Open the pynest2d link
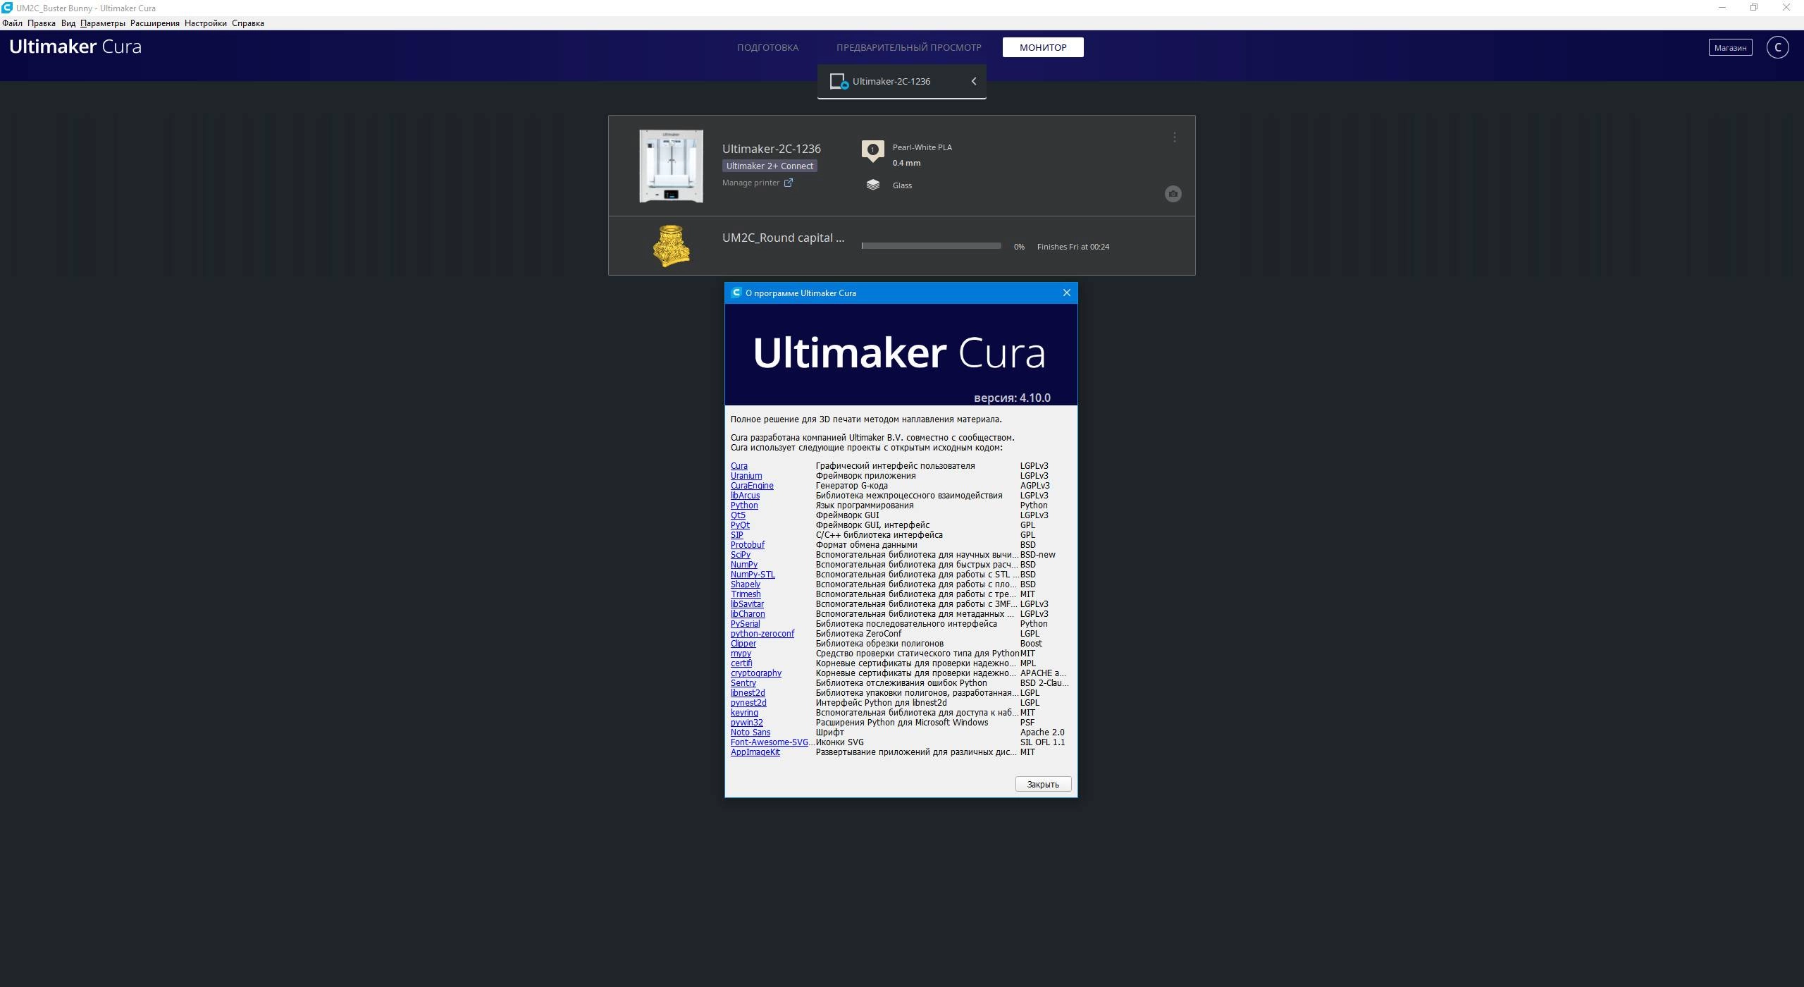The height and width of the screenshot is (987, 1804). tap(748, 703)
